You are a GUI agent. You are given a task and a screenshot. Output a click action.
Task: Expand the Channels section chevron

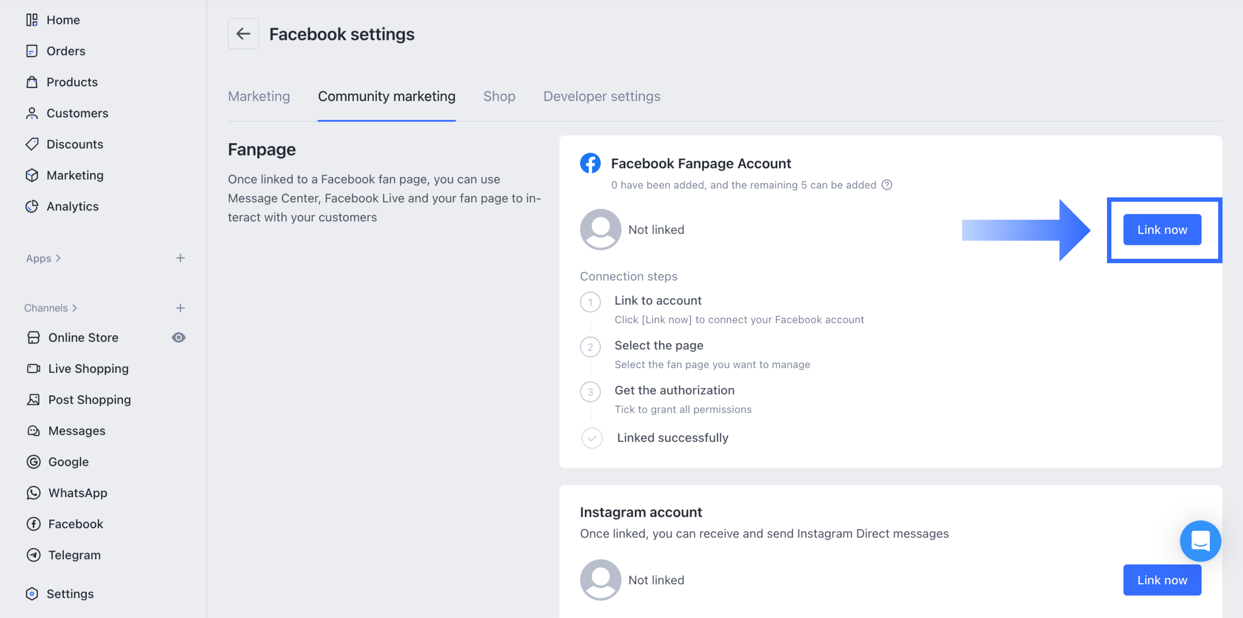pyautogui.click(x=75, y=308)
